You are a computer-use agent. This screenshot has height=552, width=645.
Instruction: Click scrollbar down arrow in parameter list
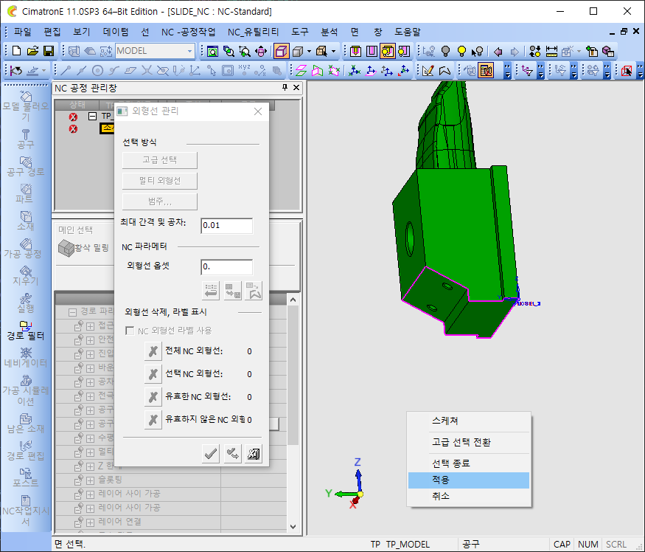[x=293, y=526]
